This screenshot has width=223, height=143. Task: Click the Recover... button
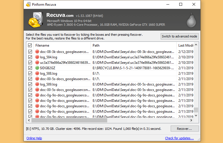click(185, 129)
